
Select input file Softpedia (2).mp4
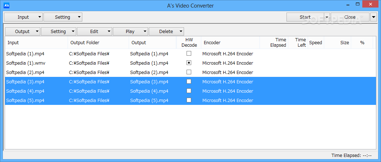click(x=25, y=72)
